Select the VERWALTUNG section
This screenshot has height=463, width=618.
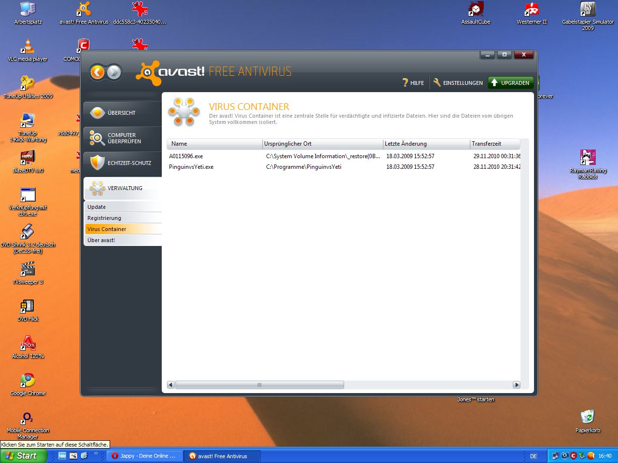tap(123, 188)
